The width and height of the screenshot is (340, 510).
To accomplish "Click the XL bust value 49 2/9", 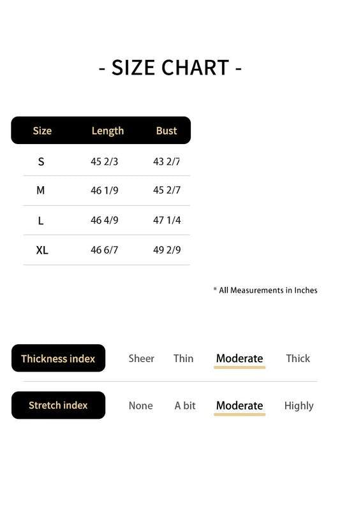I will (167, 250).
